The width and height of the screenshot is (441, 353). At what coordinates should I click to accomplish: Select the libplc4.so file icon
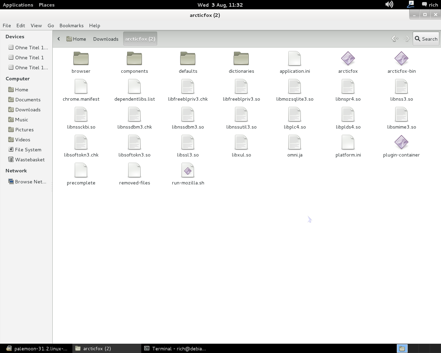tap(295, 114)
